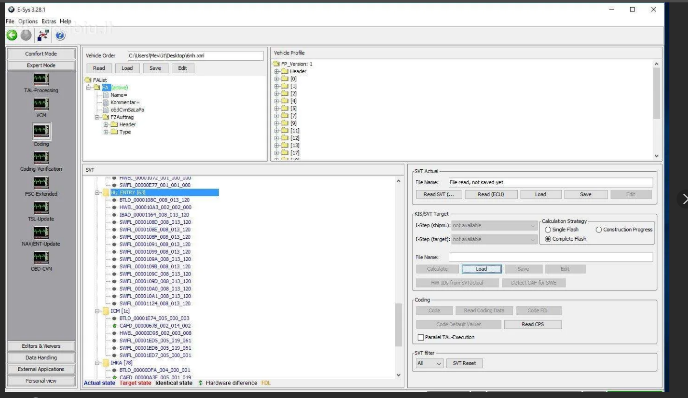Screen dimensions: 688x398
Task: Open the Extras menu
Action: pos(48,22)
